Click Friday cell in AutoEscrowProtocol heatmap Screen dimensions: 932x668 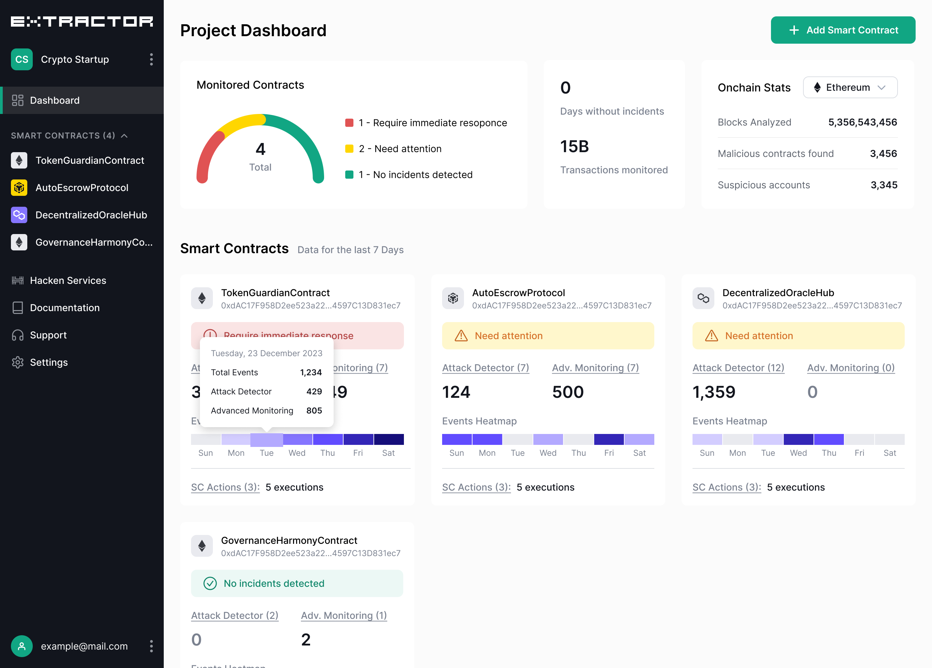[609, 439]
